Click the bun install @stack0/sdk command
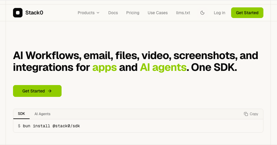Viewport: 277px width, 145px height. pos(51,126)
